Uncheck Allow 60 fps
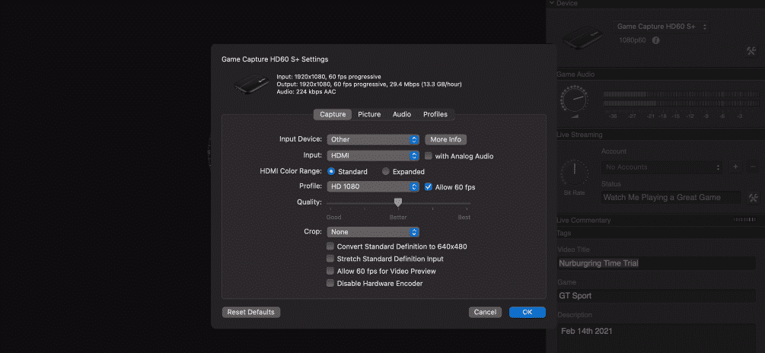Image resolution: width=765 pixels, height=353 pixels. (x=429, y=186)
